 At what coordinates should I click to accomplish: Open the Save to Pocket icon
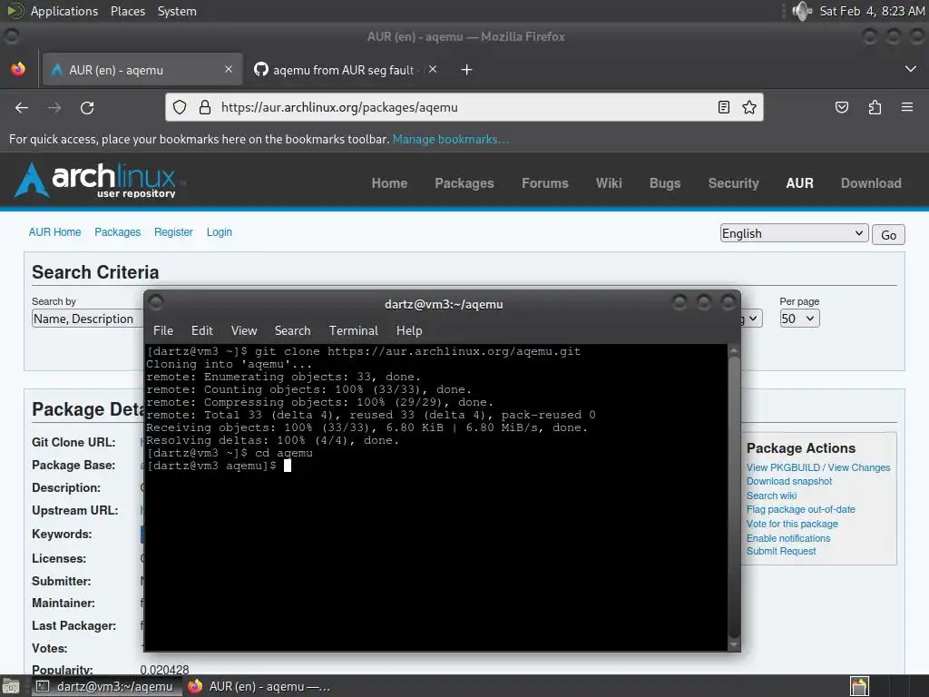pyautogui.click(x=841, y=107)
